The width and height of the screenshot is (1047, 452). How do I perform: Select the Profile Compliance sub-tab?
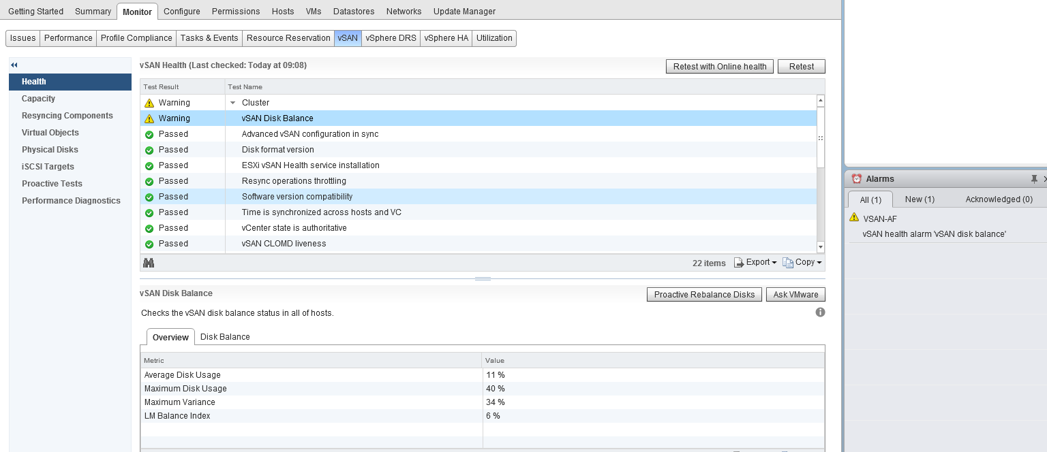pos(136,38)
